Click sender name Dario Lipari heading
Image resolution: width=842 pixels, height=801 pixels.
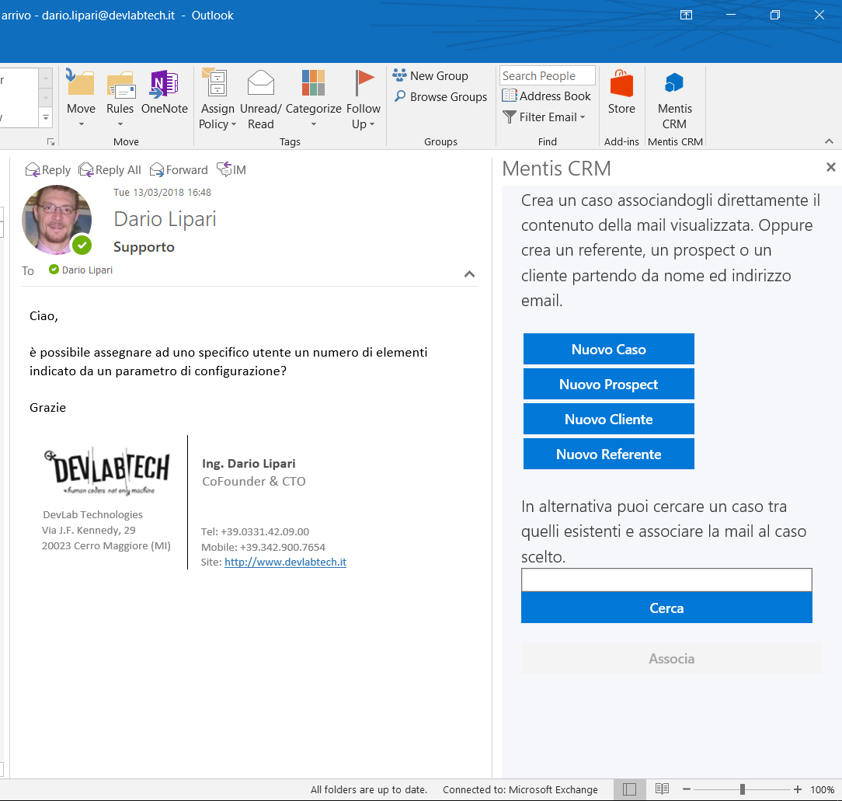pyautogui.click(x=165, y=219)
